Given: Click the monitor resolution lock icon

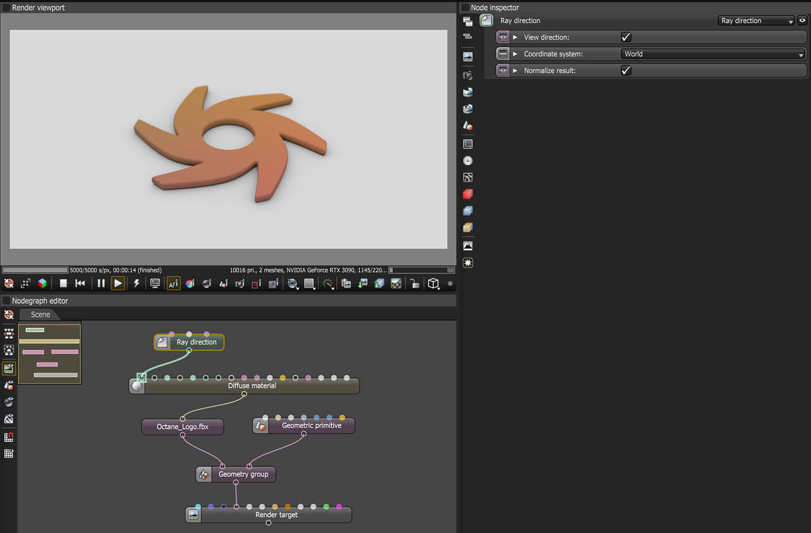Looking at the screenshot, I should coord(155,283).
